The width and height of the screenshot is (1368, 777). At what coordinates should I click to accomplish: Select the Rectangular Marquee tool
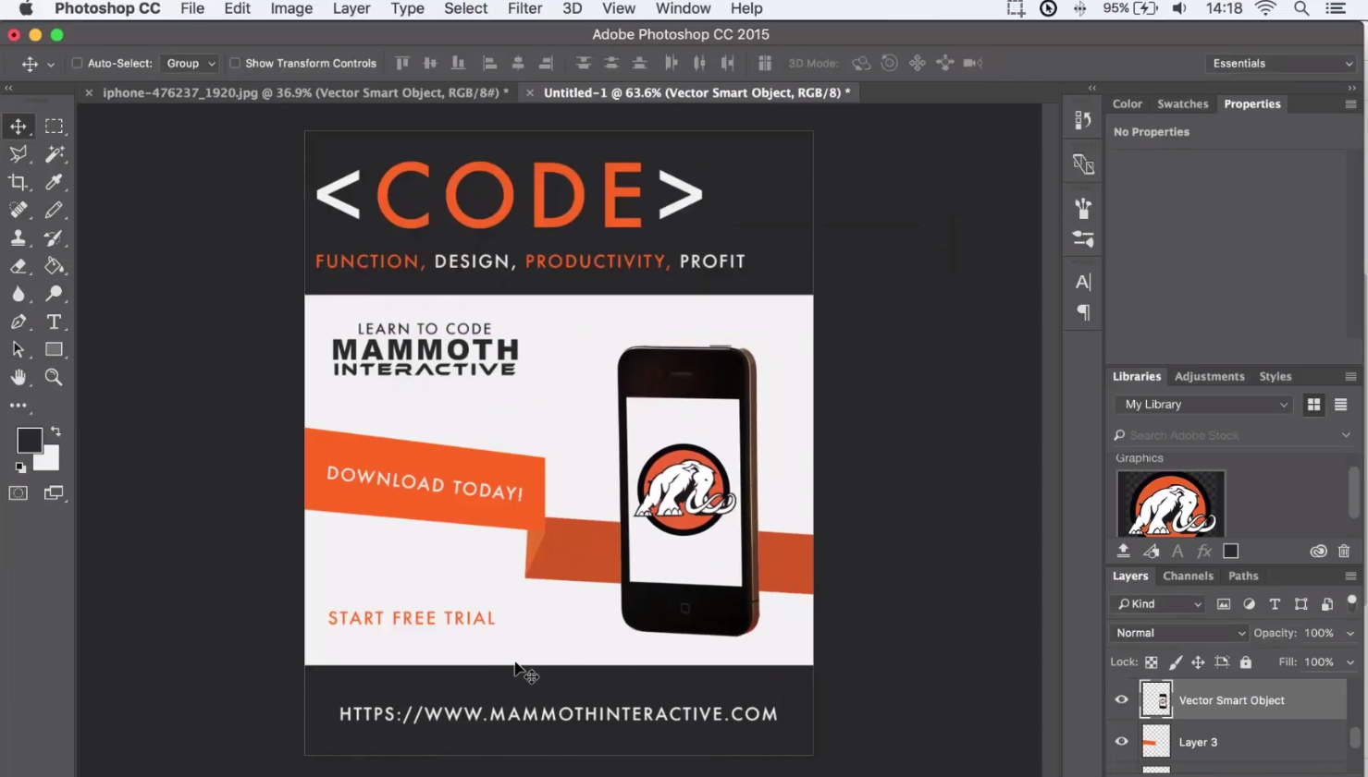[55, 126]
